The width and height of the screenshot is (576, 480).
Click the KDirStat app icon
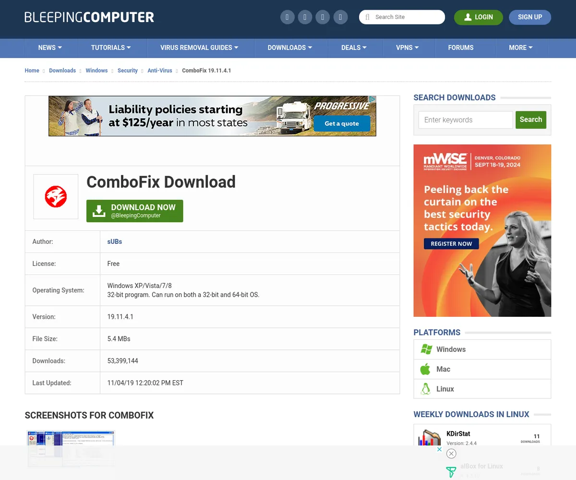point(429,438)
